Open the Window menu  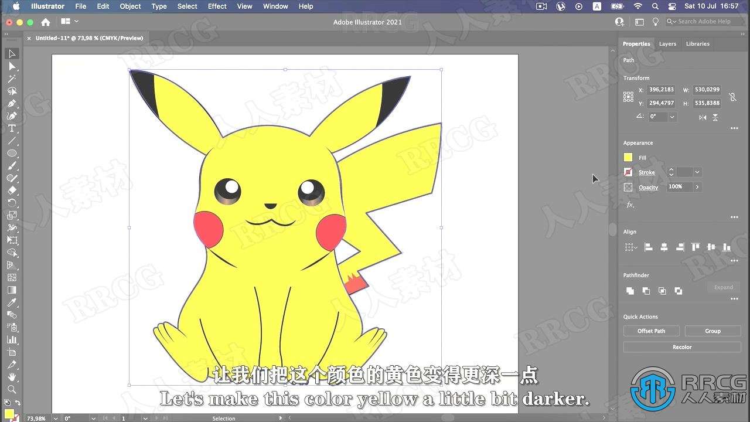click(x=275, y=6)
